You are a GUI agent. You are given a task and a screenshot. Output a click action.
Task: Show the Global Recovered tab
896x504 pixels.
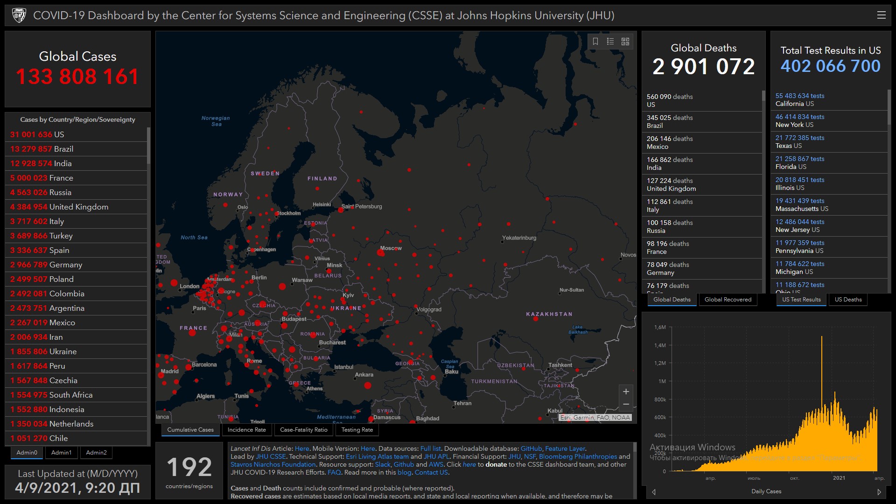pyautogui.click(x=728, y=300)
